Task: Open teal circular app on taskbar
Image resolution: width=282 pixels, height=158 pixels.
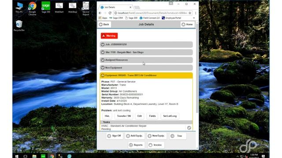Action: pos(70,156)
